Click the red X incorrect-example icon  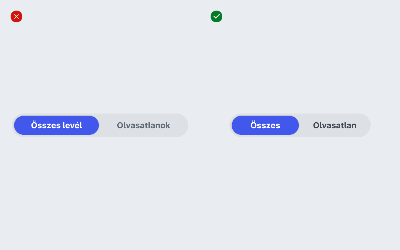click(x=16, y=16)
